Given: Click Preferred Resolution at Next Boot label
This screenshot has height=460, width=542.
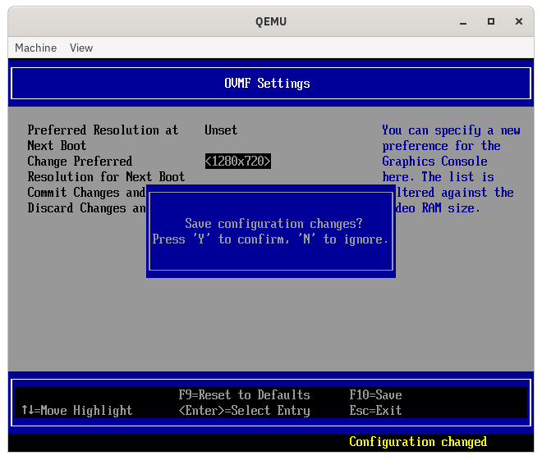Looking at the screenshot, I should pyautogui.click(x=103, y=138).
